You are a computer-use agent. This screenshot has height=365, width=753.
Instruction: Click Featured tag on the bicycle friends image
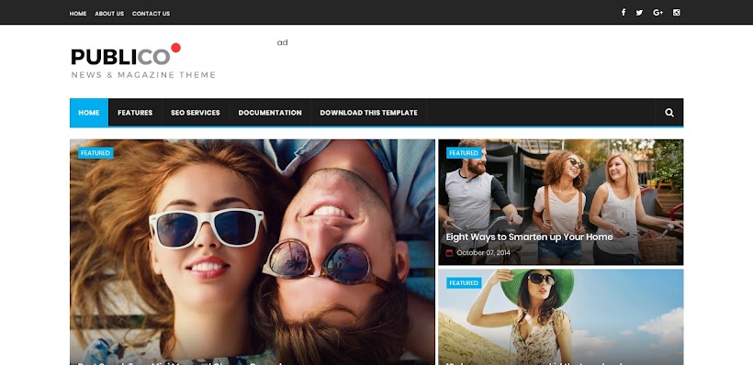(x=464, y=153)
